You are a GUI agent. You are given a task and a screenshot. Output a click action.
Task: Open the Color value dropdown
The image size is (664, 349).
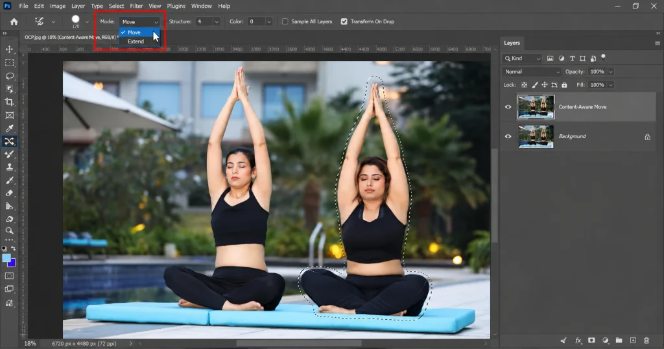(x=268, y=21)
